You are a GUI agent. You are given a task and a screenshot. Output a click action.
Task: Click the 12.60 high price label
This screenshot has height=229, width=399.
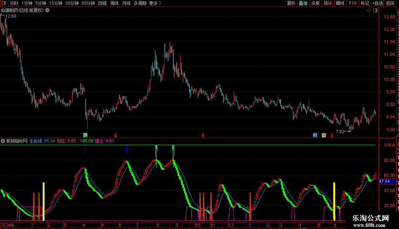[11, 16]
